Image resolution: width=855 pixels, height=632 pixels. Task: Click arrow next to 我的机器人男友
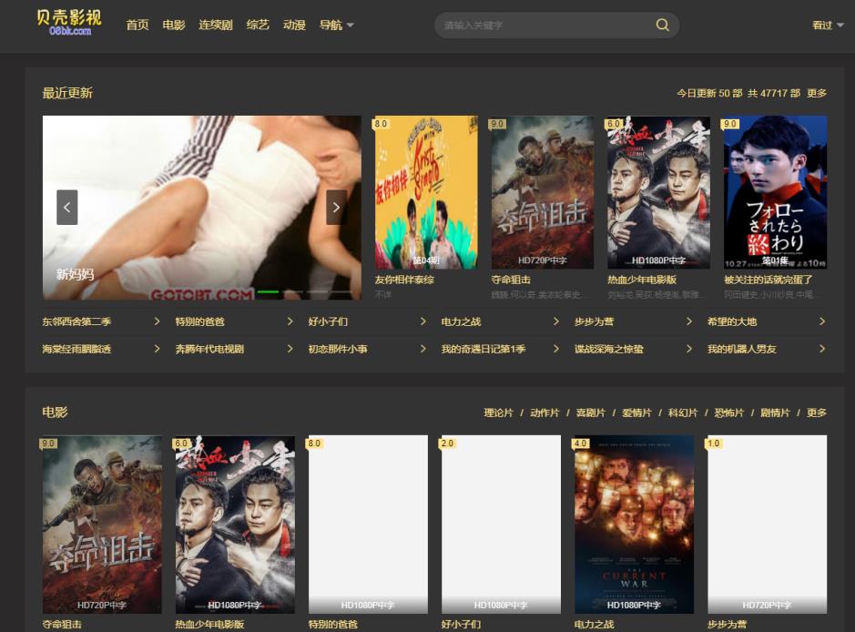pos(822,349)
